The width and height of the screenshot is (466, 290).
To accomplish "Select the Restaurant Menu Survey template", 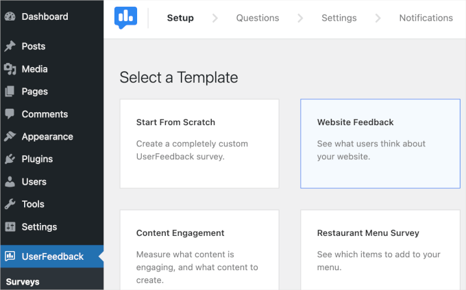I will point(380,250).
